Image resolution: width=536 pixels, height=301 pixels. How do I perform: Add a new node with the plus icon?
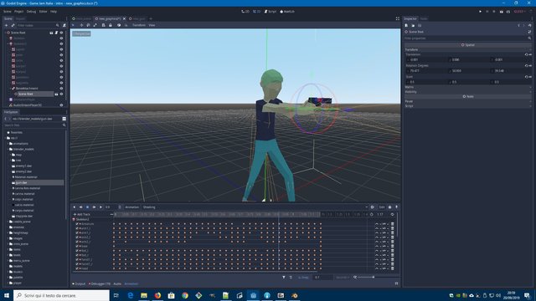point(6,25)
